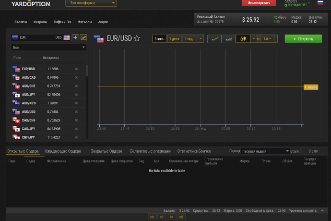Click the EUR USD pair search field

[x=41, y=37]
